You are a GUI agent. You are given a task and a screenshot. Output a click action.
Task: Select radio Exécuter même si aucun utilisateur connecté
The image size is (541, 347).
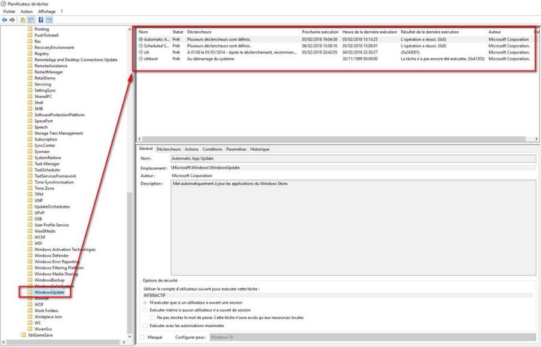[144, 310]
